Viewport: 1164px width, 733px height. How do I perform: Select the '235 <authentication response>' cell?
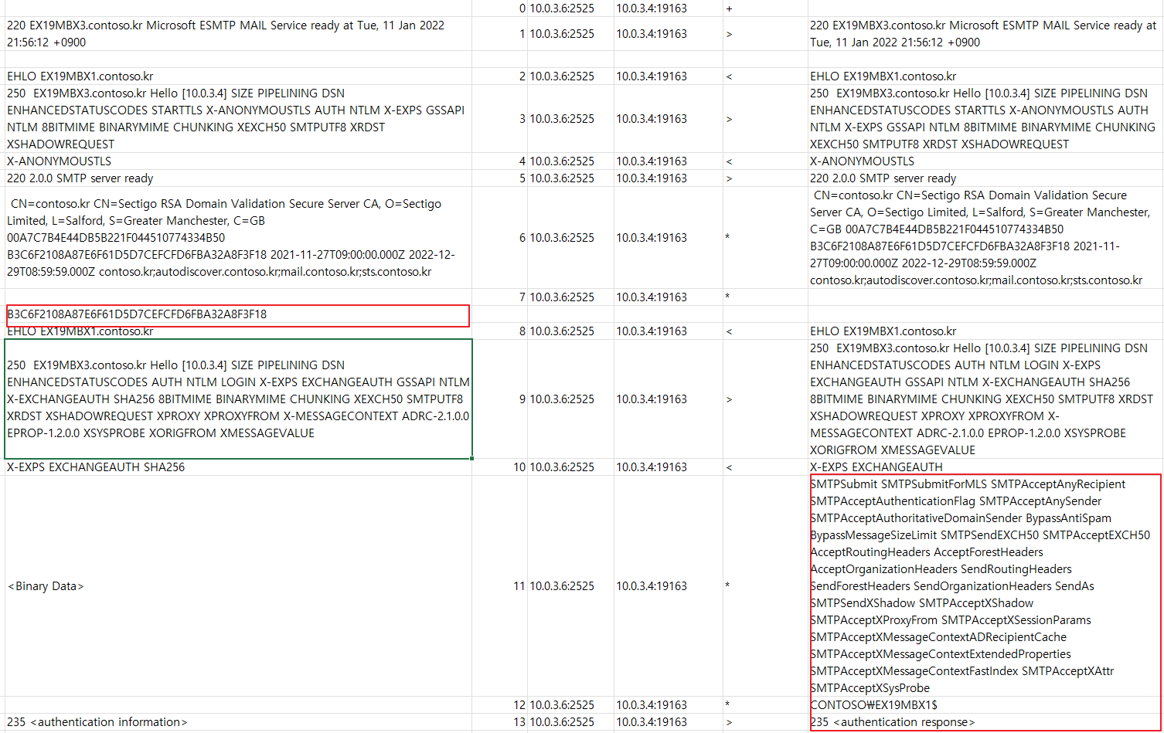[x=985, y=722]
